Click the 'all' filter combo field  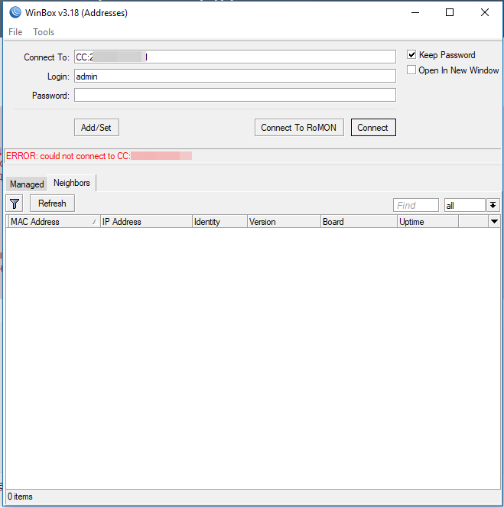(x=464, y=205)
